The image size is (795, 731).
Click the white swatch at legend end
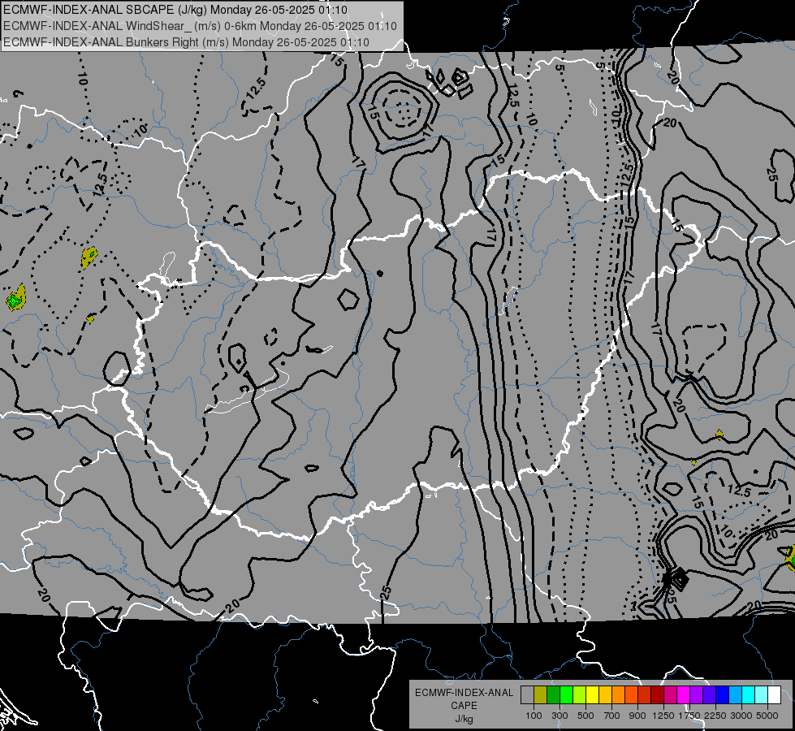click(x=775, y=694)
